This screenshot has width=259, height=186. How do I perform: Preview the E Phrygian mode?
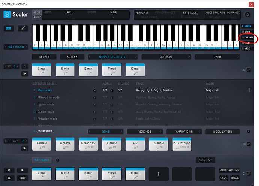pos(95,119)
